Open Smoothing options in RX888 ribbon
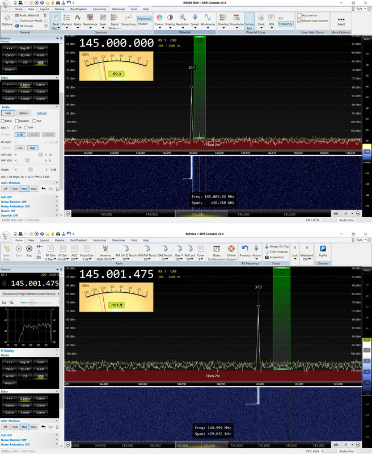Image resolution: width=372 pixels, height=454 pixels. 128,20
